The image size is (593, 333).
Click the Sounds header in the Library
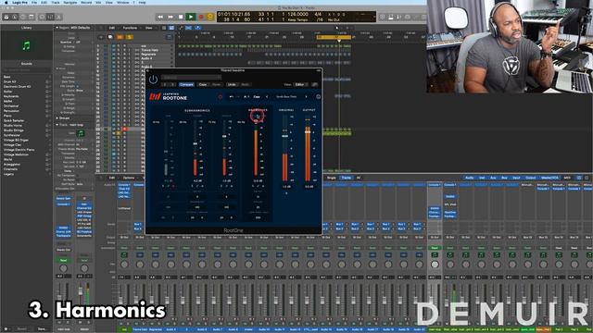pos(27,64)
